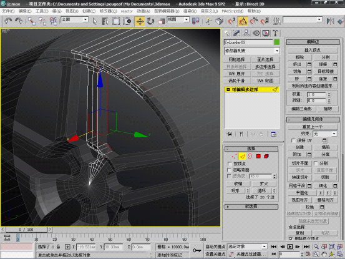This screenshot has height=259, width=345.
Task: Select the Move transform tool
Action: pyautogui.click(x=140, y=21)
